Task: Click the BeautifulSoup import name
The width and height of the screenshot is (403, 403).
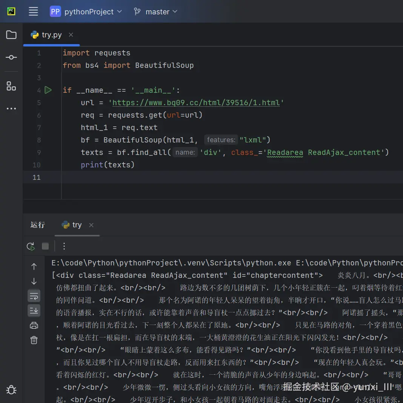Action: (x=165, y=65)
